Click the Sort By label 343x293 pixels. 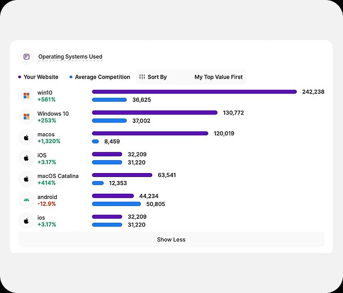(157, 77)
